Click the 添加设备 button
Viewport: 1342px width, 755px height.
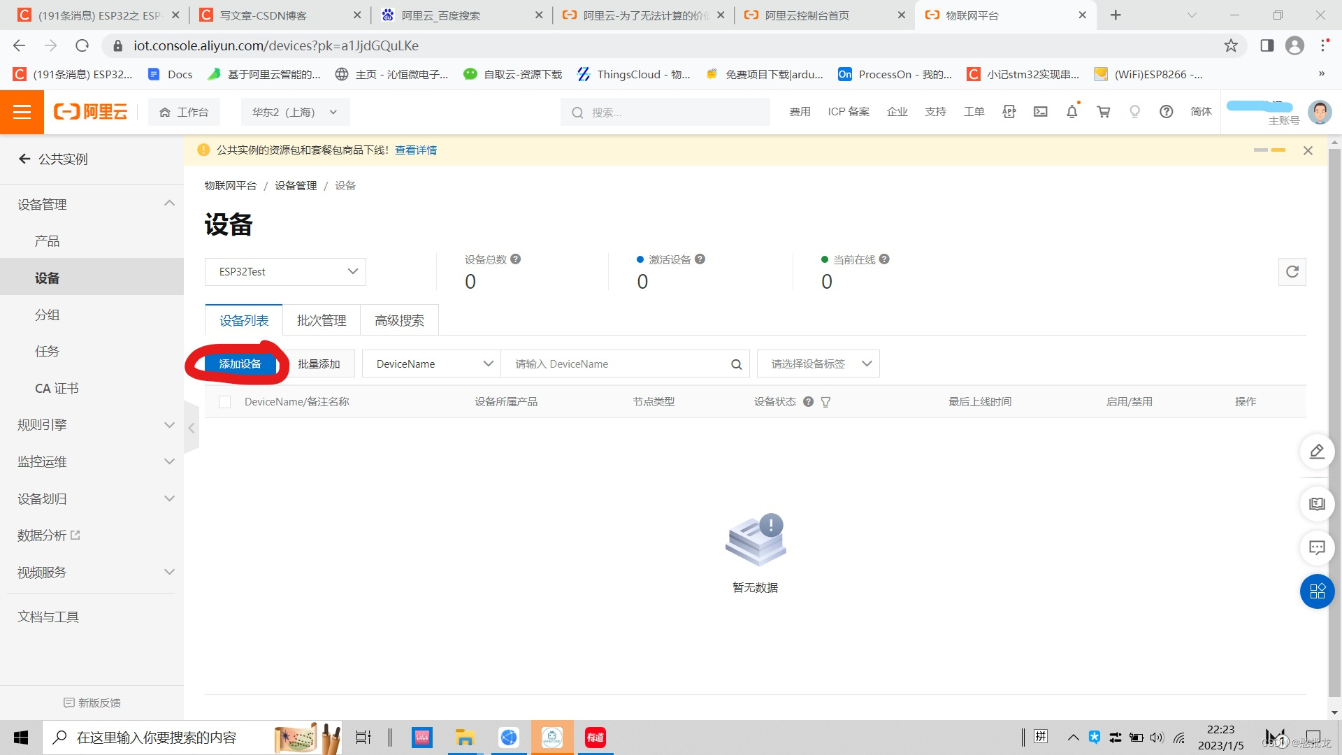click(x=240, y=364)
